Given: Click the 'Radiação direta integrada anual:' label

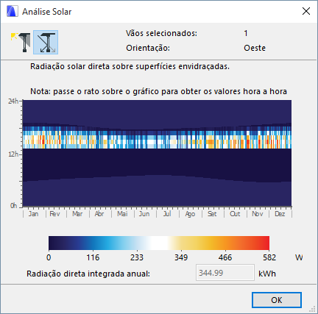Looking at the screenshot, I should pyautogui.click(x=88, y=274).
